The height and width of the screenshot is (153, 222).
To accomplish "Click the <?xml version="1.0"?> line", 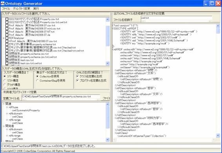I will 125,26.
